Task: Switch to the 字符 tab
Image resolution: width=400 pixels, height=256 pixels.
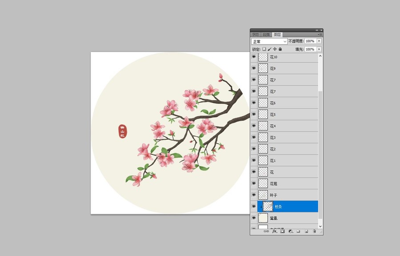Action: click(256, 35)
